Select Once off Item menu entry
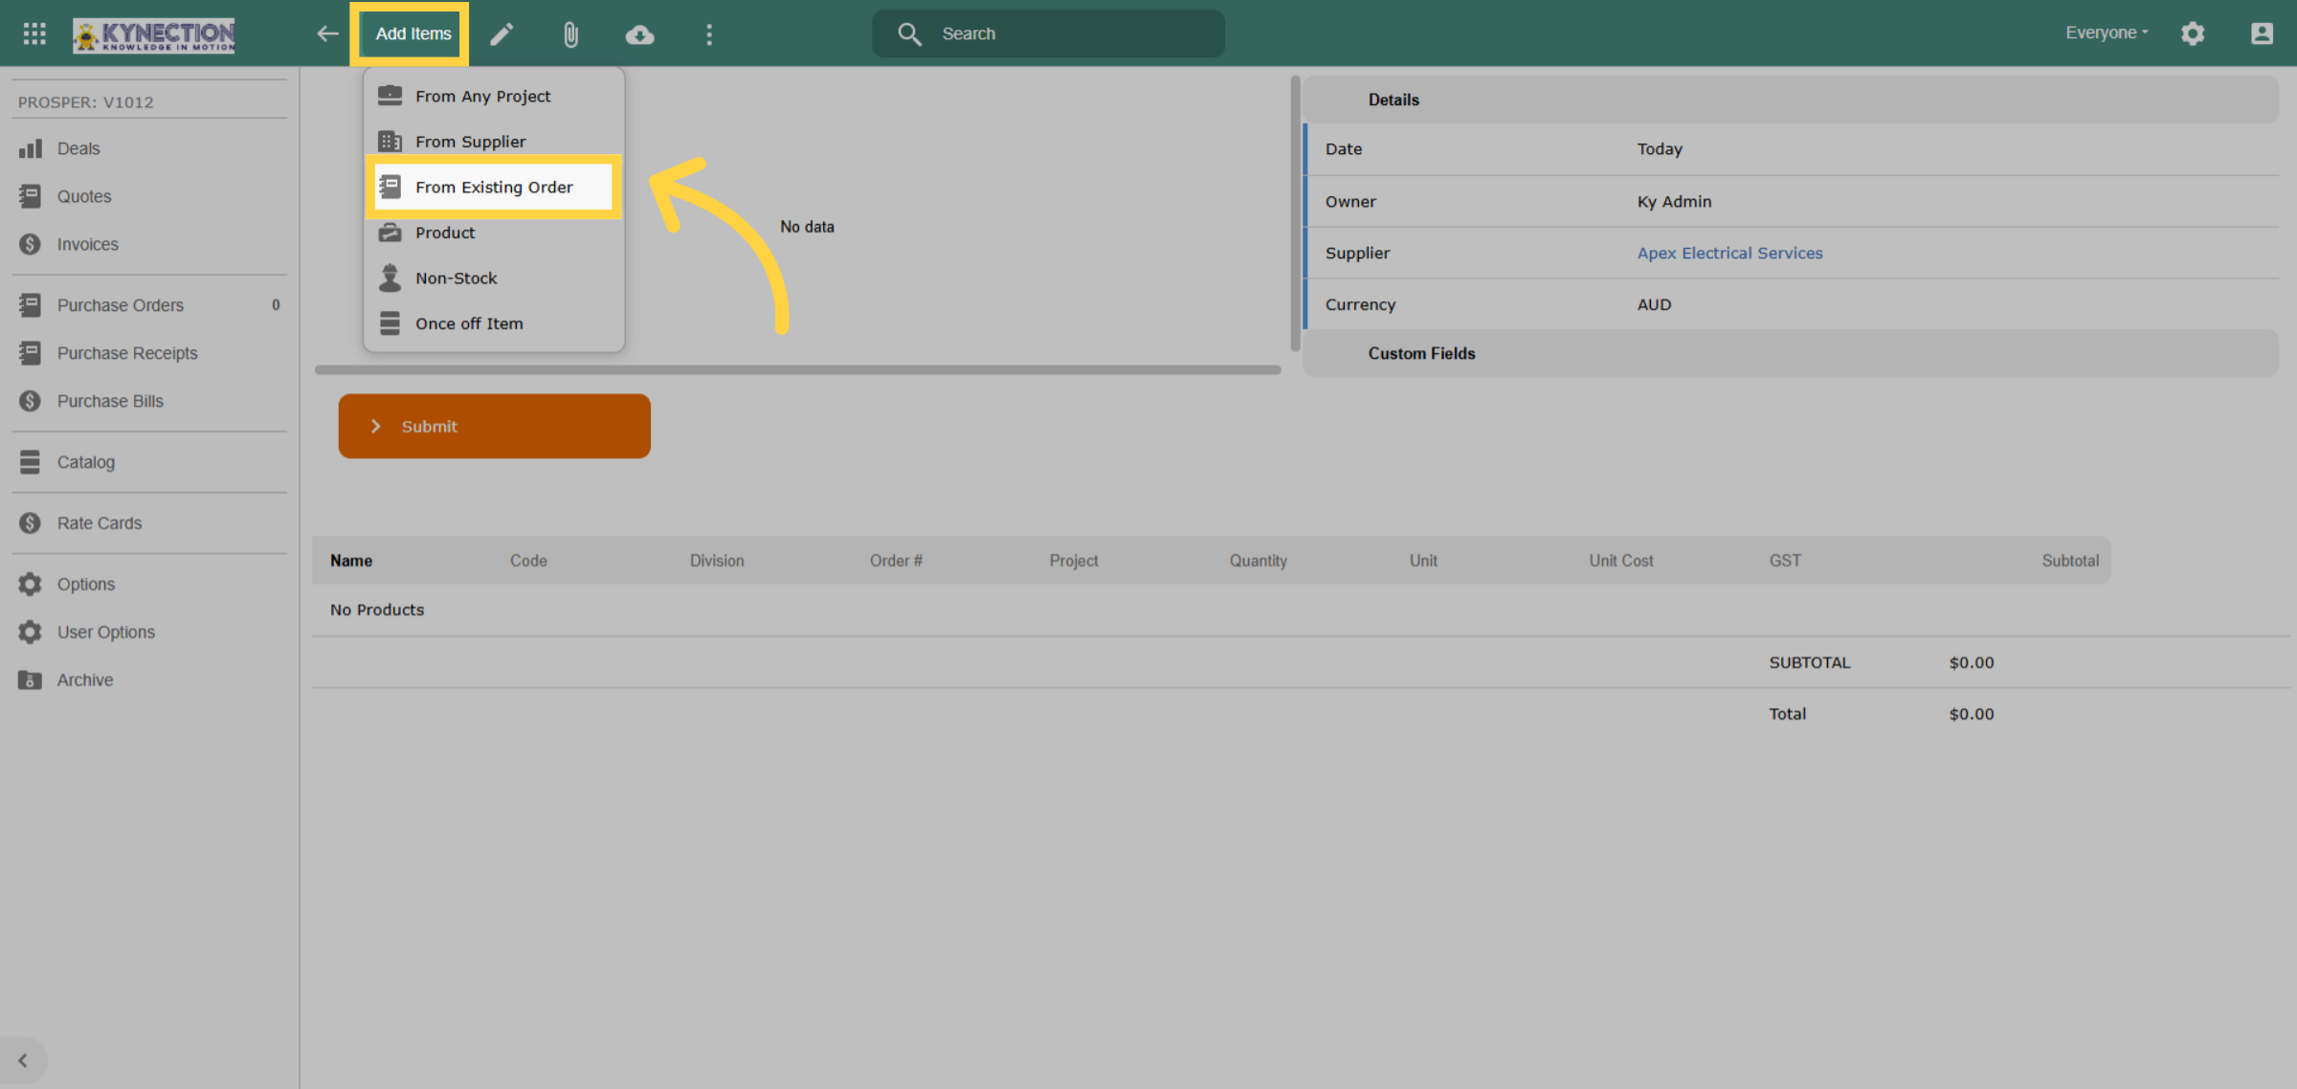Viewport: 2297px width, 1089px height. [x=494, y=323]
